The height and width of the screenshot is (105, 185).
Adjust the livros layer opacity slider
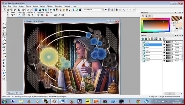[x=169, y=45]
